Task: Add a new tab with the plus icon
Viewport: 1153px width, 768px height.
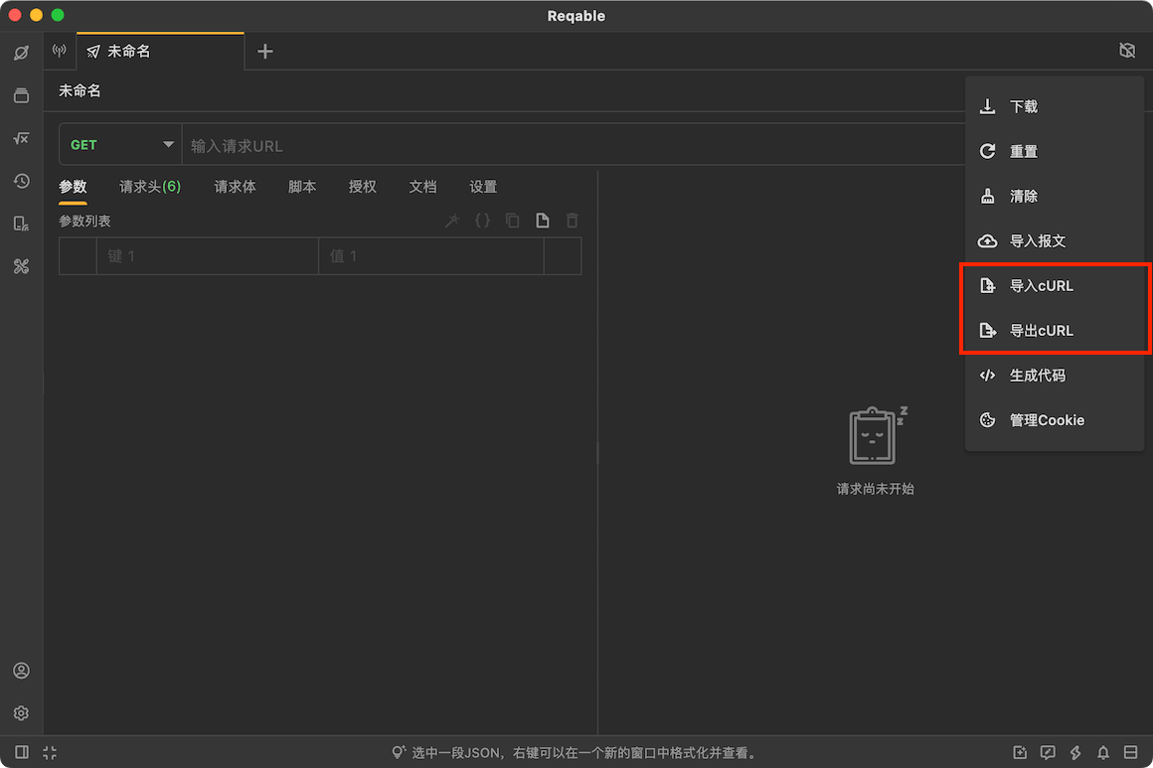Action: tap(265, 52)
